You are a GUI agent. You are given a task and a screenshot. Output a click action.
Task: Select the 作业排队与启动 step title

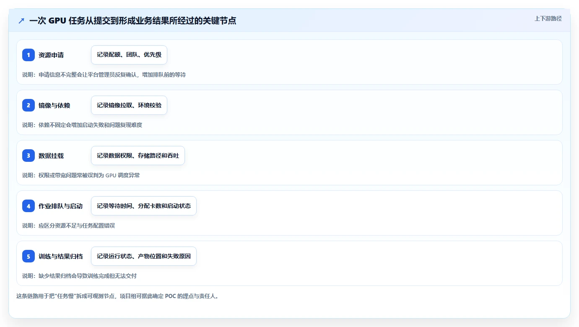[x=61, y=206]
